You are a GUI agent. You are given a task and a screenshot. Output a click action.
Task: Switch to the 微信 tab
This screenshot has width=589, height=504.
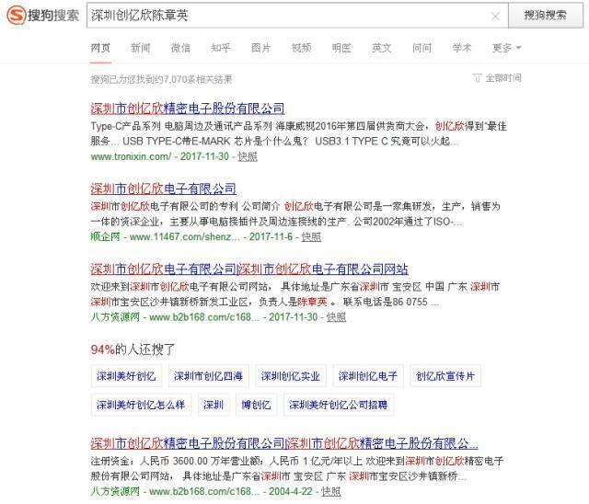pos(180,48)
